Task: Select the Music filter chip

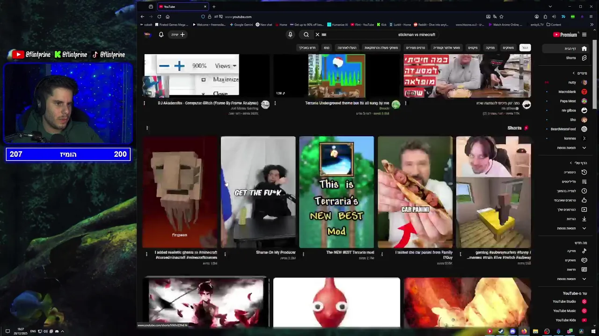Action: pos(490,48)
